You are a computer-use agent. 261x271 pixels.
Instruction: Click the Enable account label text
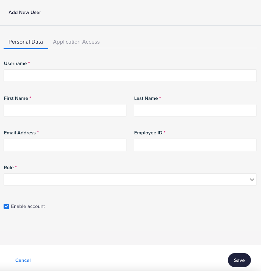pos(28,206)
